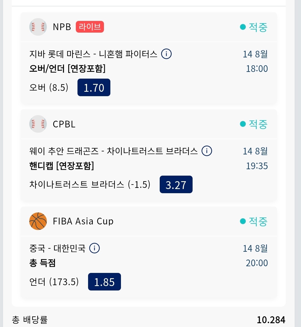
Task: Click the total odds value 10.284
Action: pos(271,320)
